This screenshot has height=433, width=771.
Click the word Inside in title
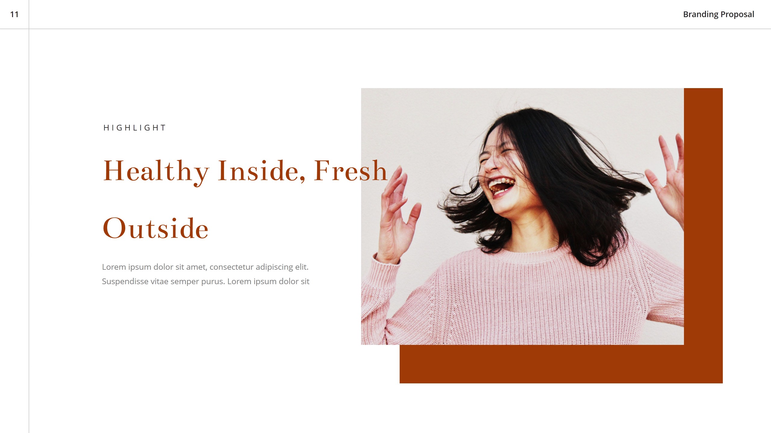pyautogui.click(x=261, y=171)
